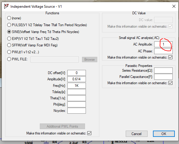This screenshot has width=179, height=144.
Task: Toggle AC analysis visible on schematic checkbox
Action: tap(170, 57)
